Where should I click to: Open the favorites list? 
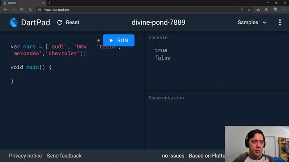[x=258, y=9]
